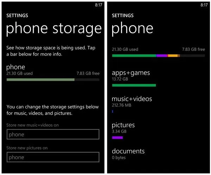Image resolution: width=211 pixels, height=175 pixels.
Task: Open 'Store new pictures on' dropdown
Action: (53, 157)
